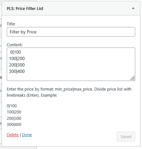This screenshot has width=142, height=149.
Task: Place cursor on 0|100 line in Content box
Action: pos(15,52)
